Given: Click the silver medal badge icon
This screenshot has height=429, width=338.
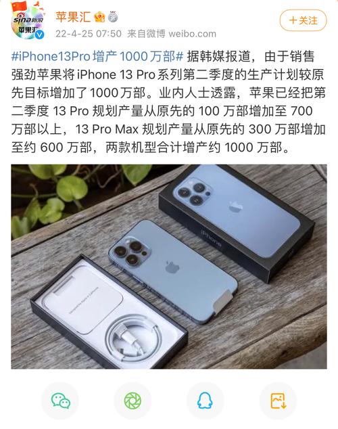Looking at the screenshot, I should point(113,17).
